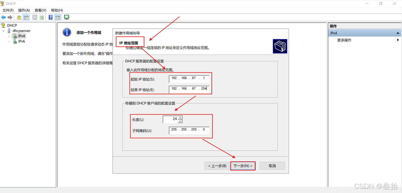Click the 取消 cancel button
Viewport: 402px width, 193px height.
point(272,166)
